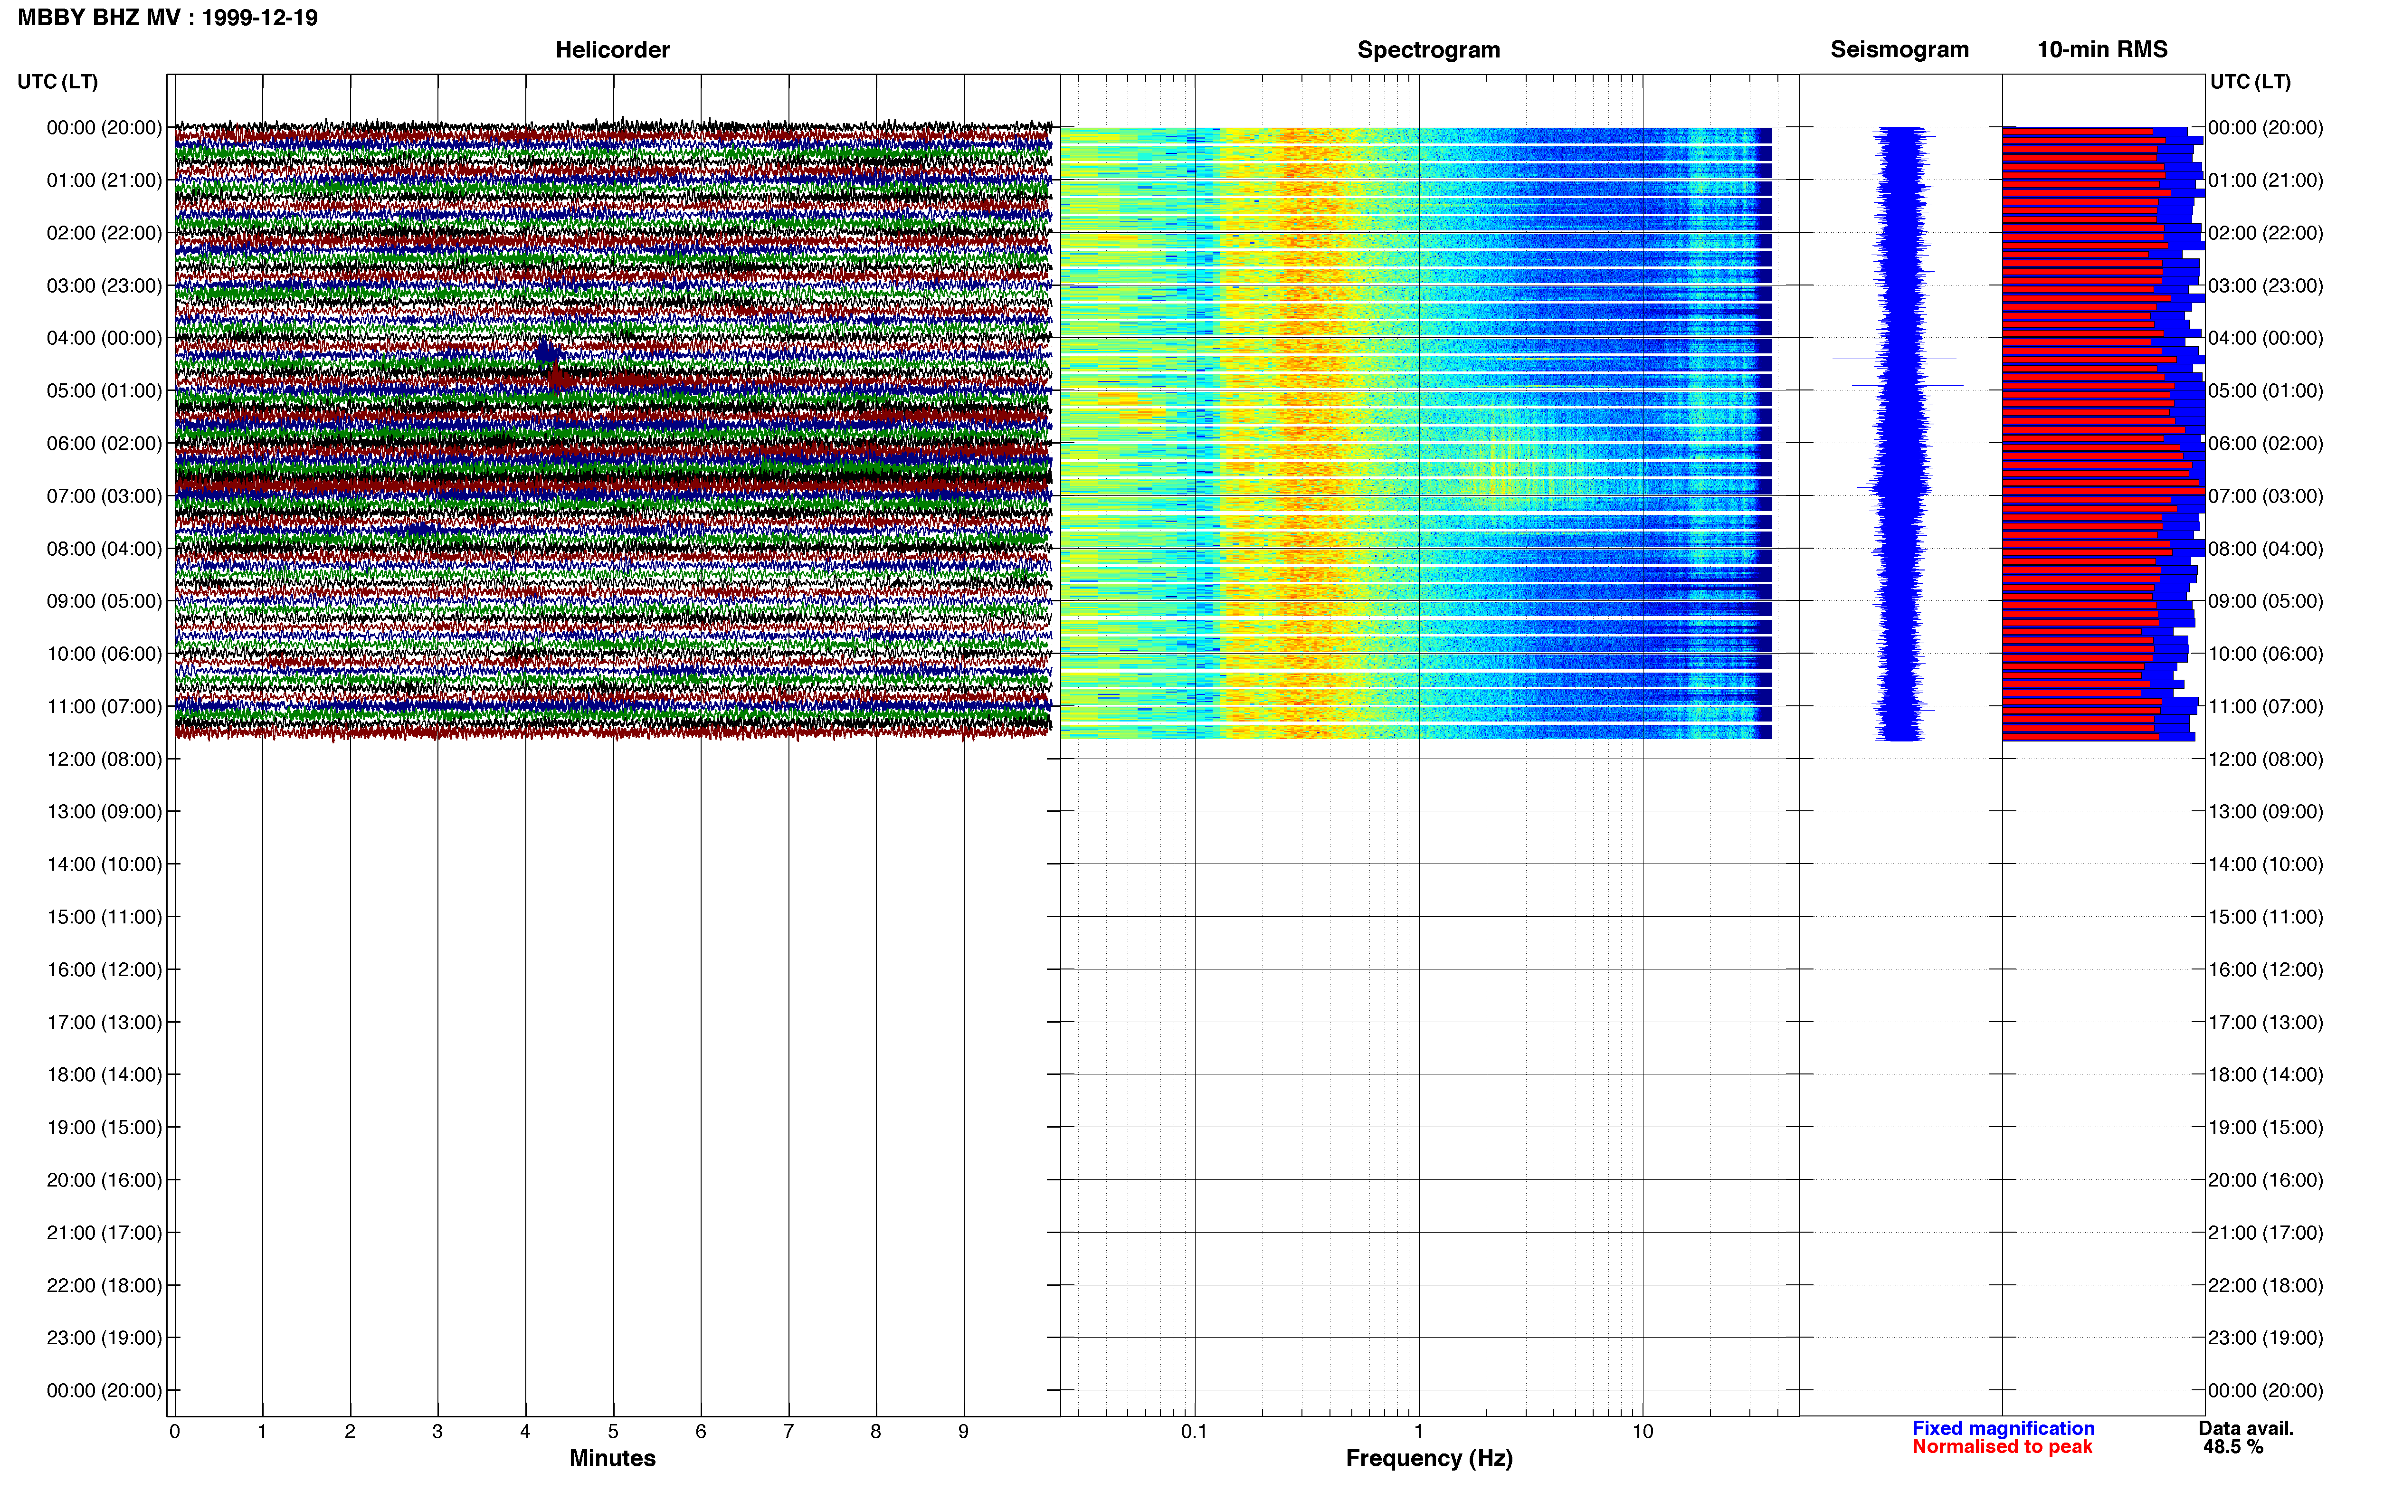Click the right 01:00 (21:00) time label
Screen dimensions: 2384x1491
point(2266,180)
